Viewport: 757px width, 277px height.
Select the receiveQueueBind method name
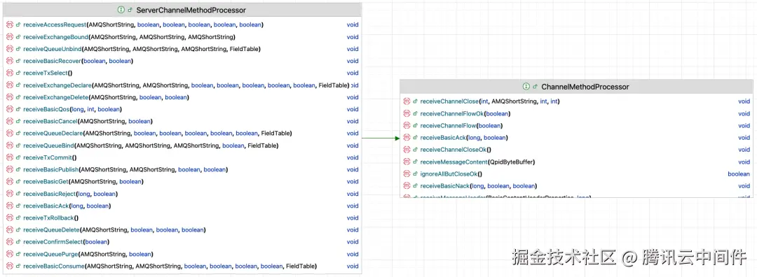[49, 145]
